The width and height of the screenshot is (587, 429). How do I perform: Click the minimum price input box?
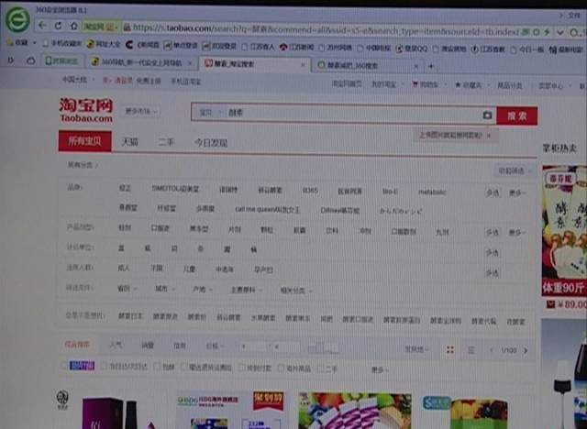point(255,346)
